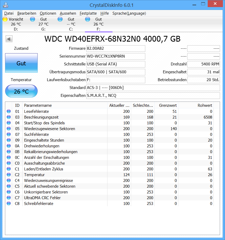Click the status dot of Unkorrigierbare Sektoren row
This screenshot has height=240, width=225.
[9, 192]
